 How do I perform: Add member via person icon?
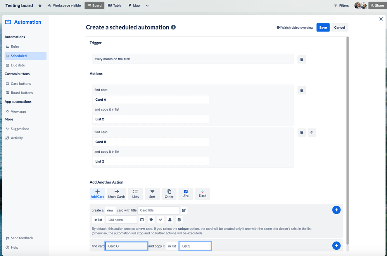pyautogui.click(x=170, y=220)
